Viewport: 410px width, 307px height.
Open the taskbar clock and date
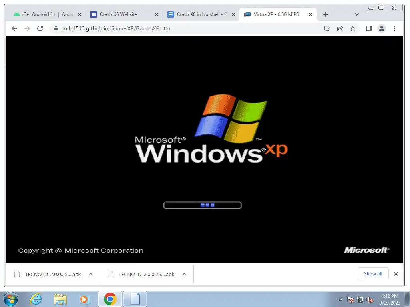[x=390, y=299]
